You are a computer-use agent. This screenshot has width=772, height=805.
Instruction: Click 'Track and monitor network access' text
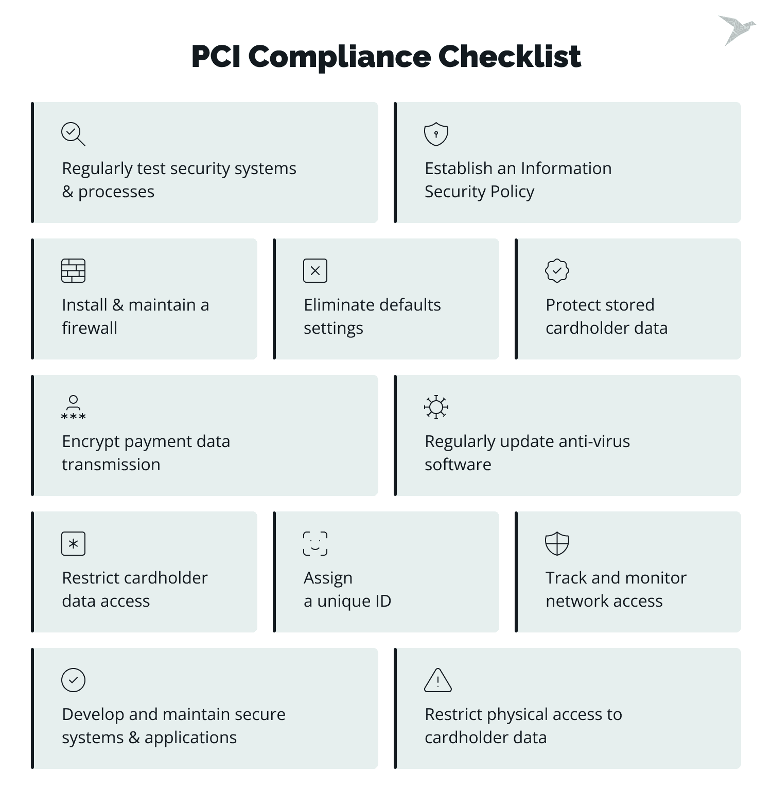(x=616, y=589)
